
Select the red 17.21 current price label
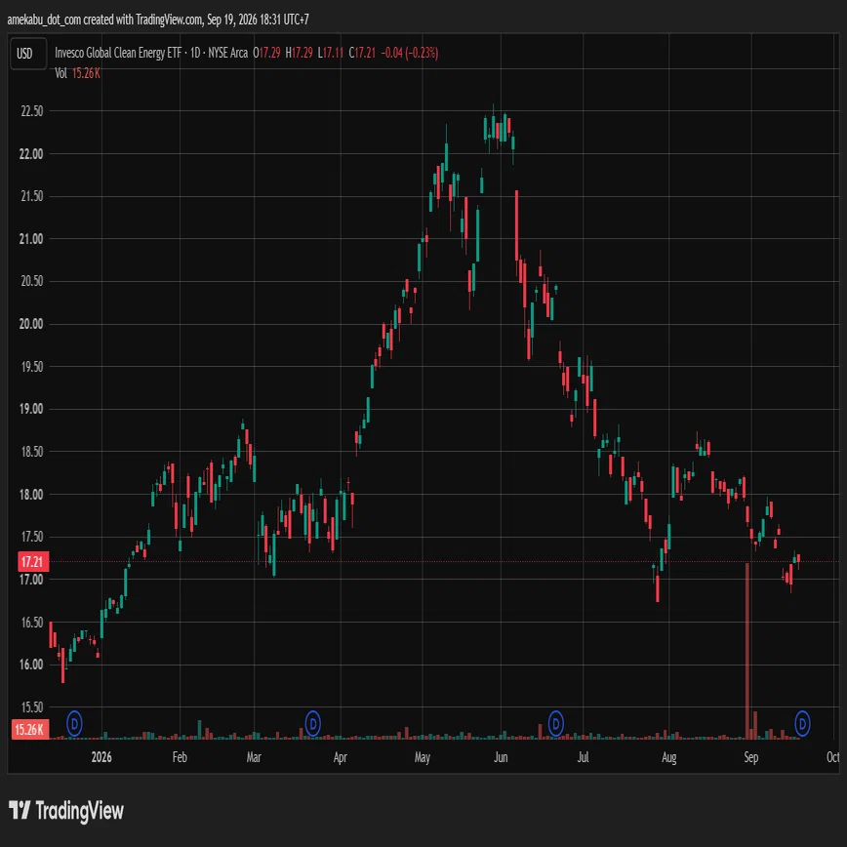pos(33,562)
